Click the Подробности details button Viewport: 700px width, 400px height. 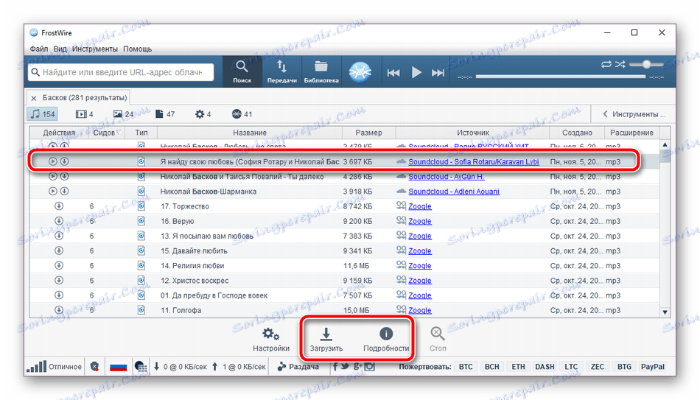[x=385, y=340]
